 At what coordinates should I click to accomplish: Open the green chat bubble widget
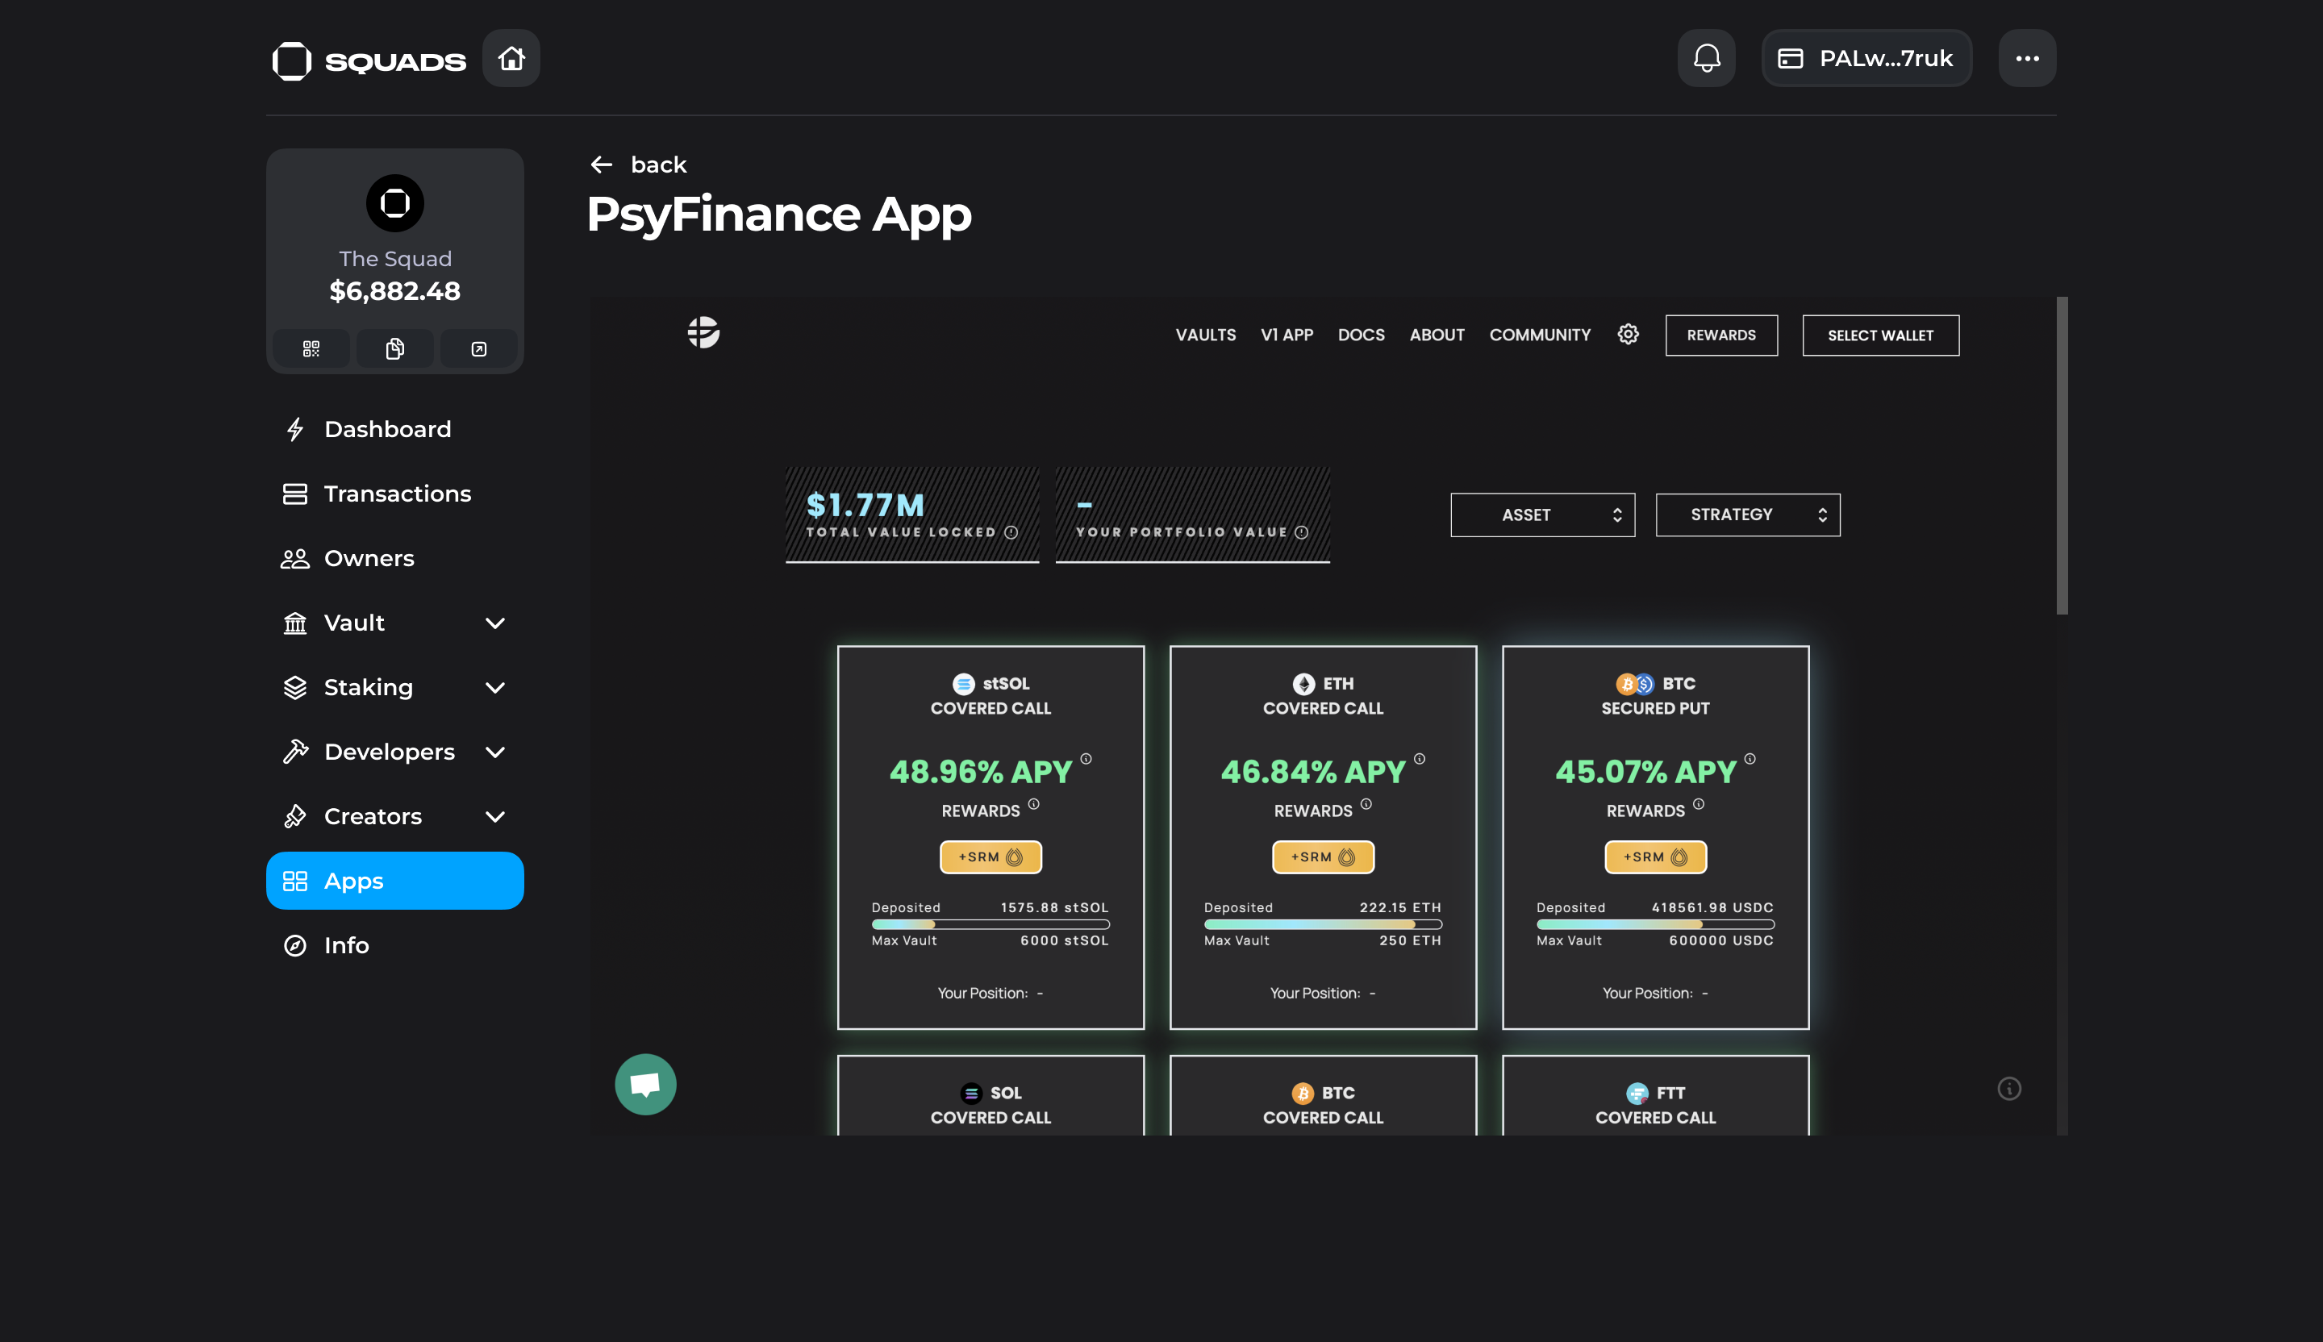pyautogui.click(x=645, y=1084)
